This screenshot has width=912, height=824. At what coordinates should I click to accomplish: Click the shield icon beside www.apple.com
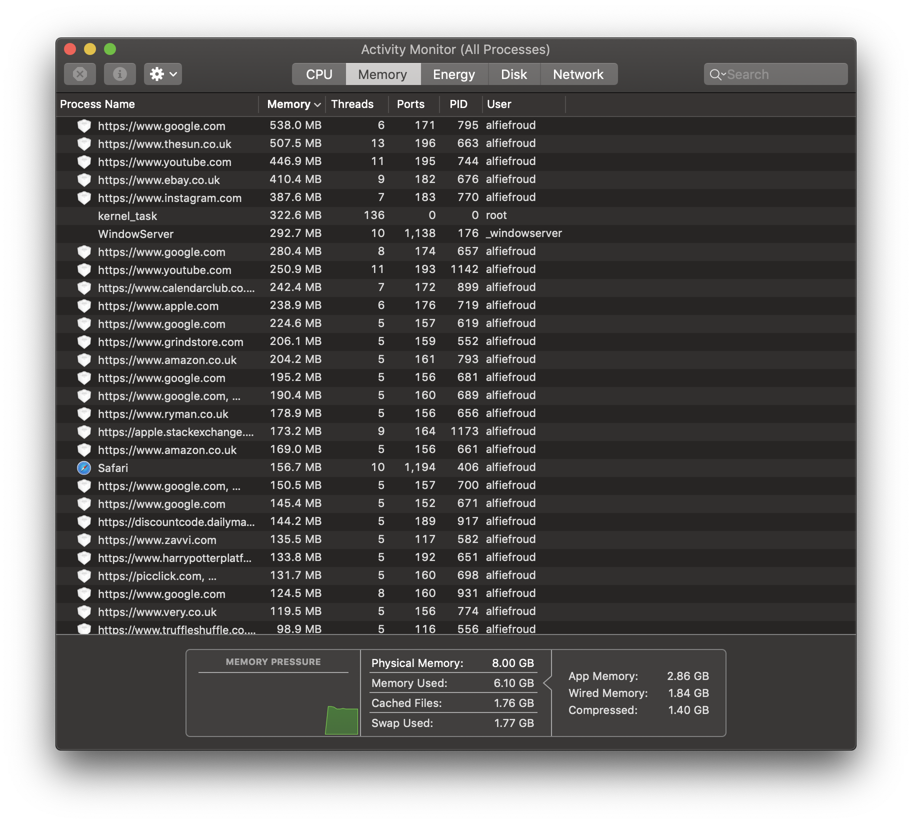[x=84, y=306]
